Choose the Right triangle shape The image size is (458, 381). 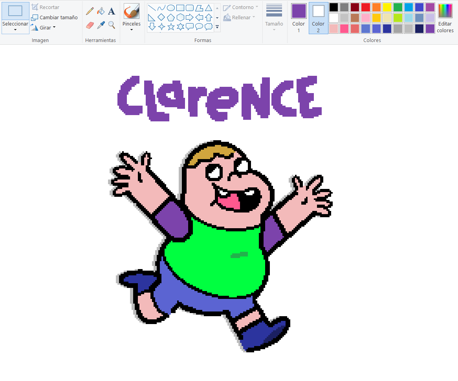(x=152, y=18)
